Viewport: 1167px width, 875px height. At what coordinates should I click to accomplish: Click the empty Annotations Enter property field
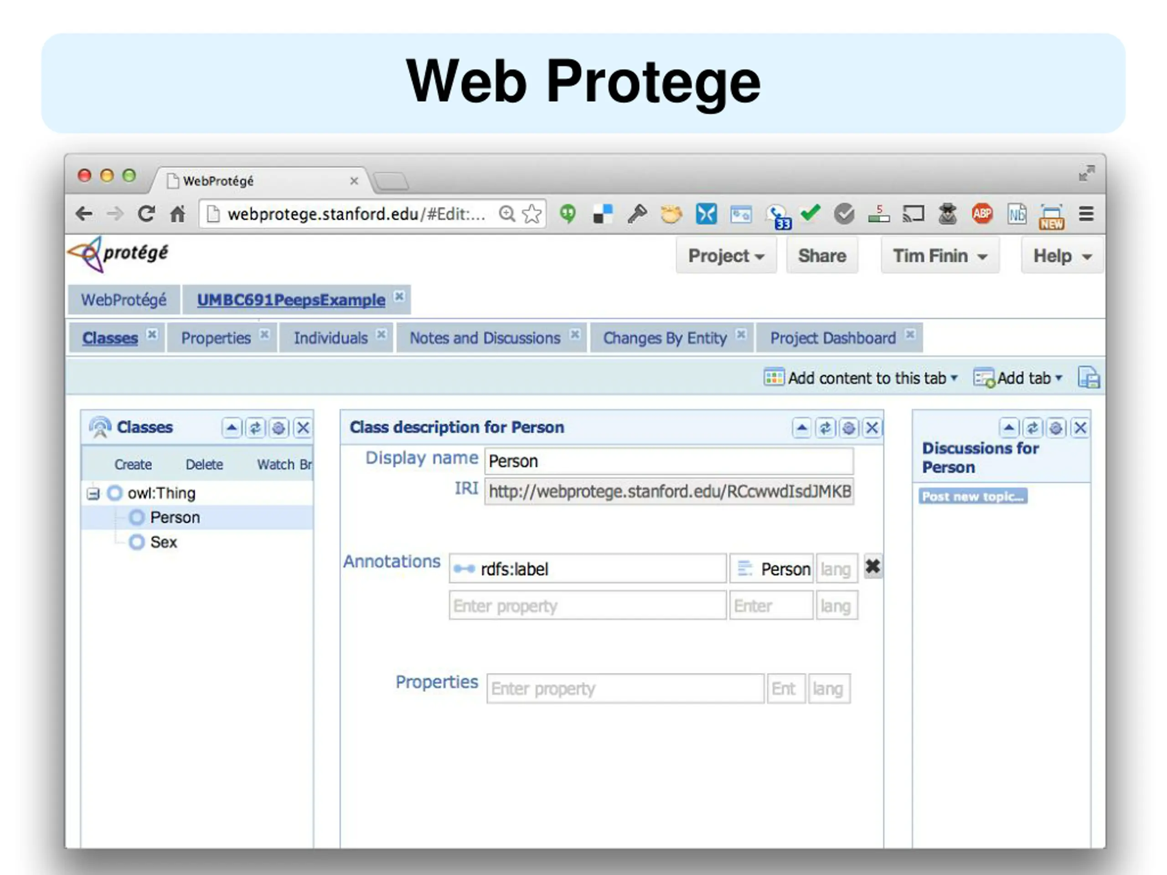click(x=588, y=606)
